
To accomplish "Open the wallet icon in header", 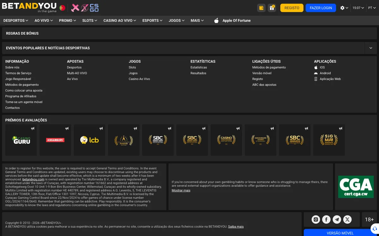I will tap(261, 8).
